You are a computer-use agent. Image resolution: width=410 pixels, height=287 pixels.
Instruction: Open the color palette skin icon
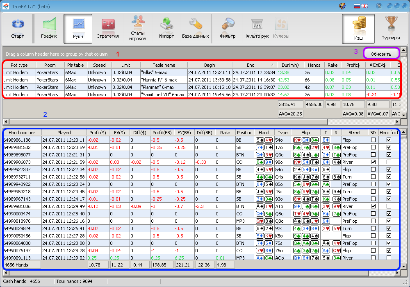coord(342,6)
